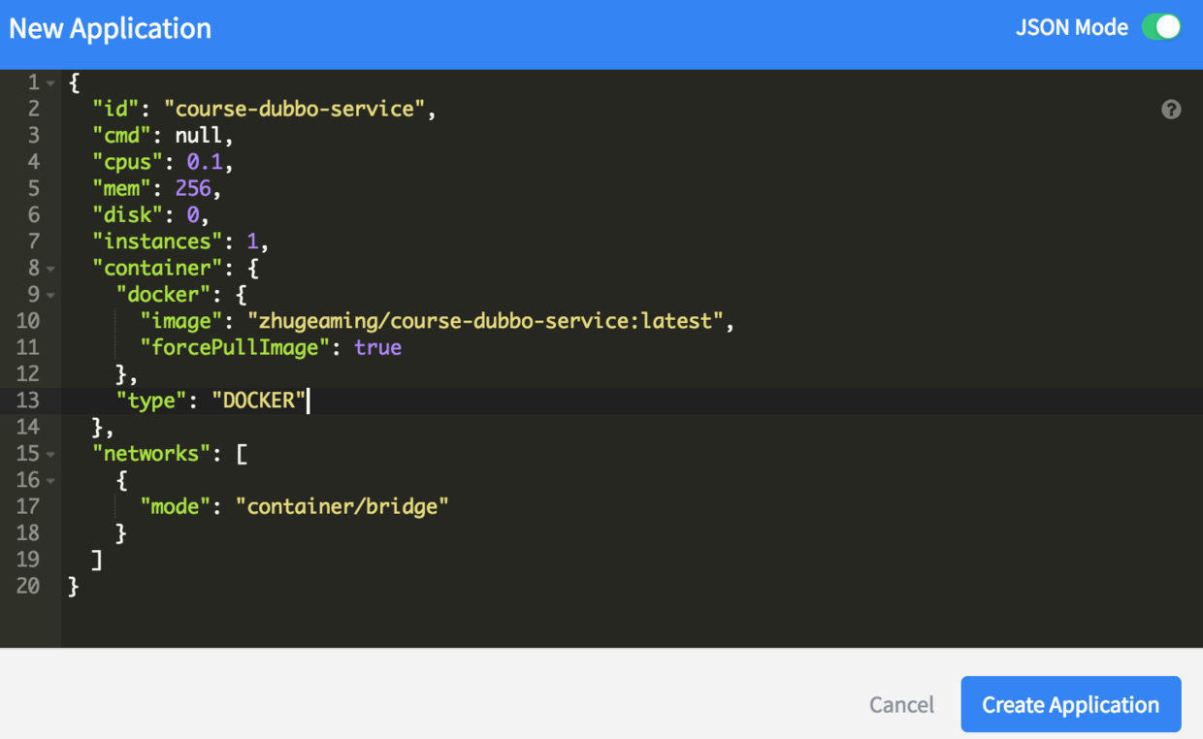The image size is (1203, 739).
Task: Click the forcePullImage true value
Action: pyautogui.click(x=377, y=347)
